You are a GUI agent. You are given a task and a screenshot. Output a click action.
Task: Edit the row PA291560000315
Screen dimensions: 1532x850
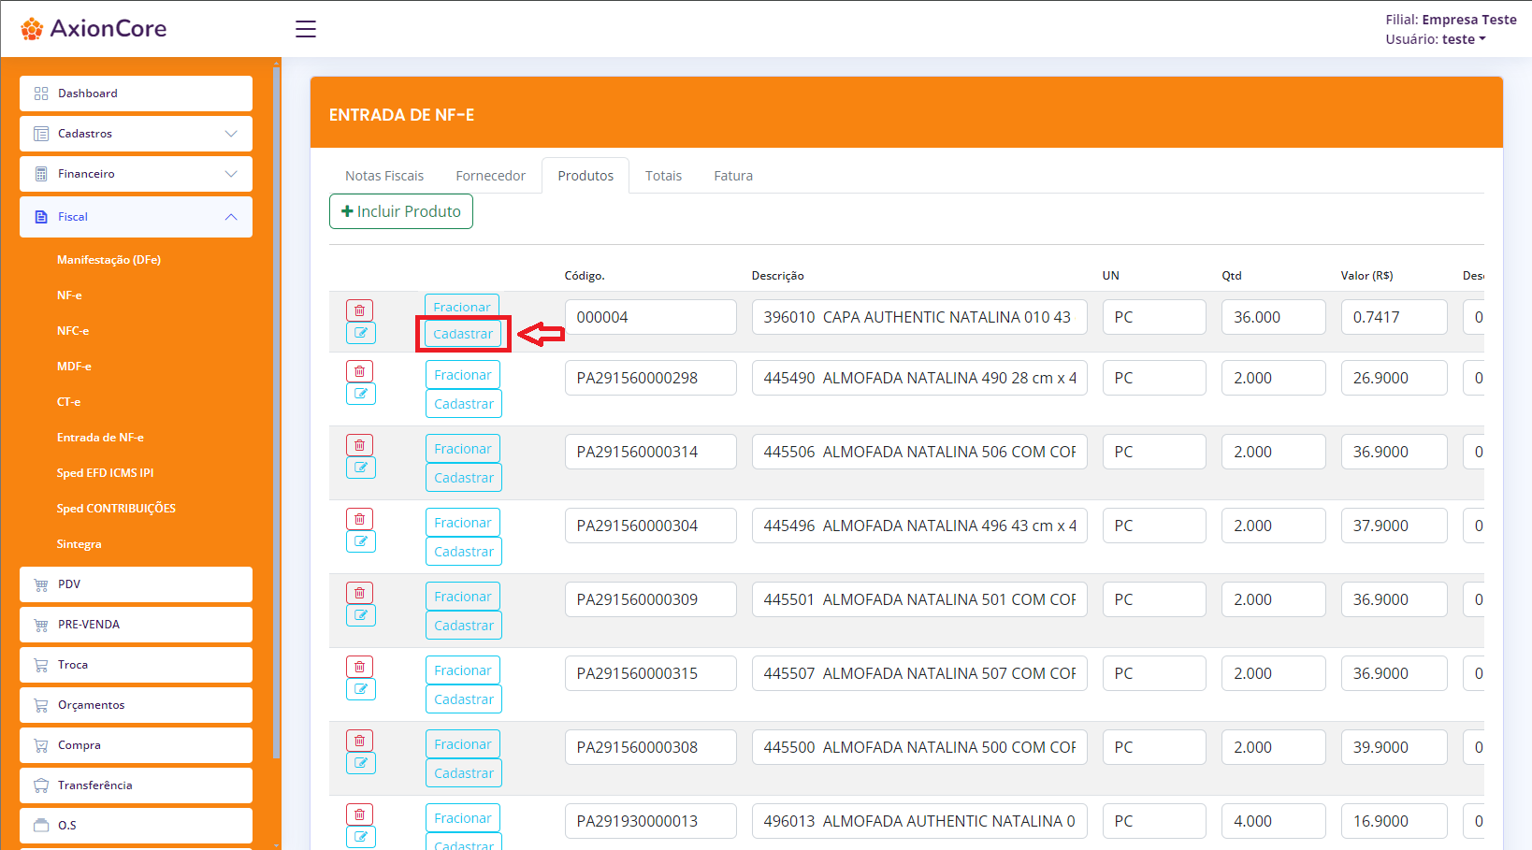click(360, 689)
